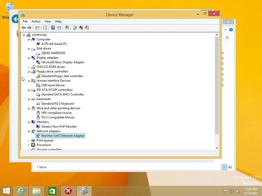Viewport: 262px width, 196px height.
Task: Click Disable device toolbar icon with down arrow
Action: tap(87, 28)
